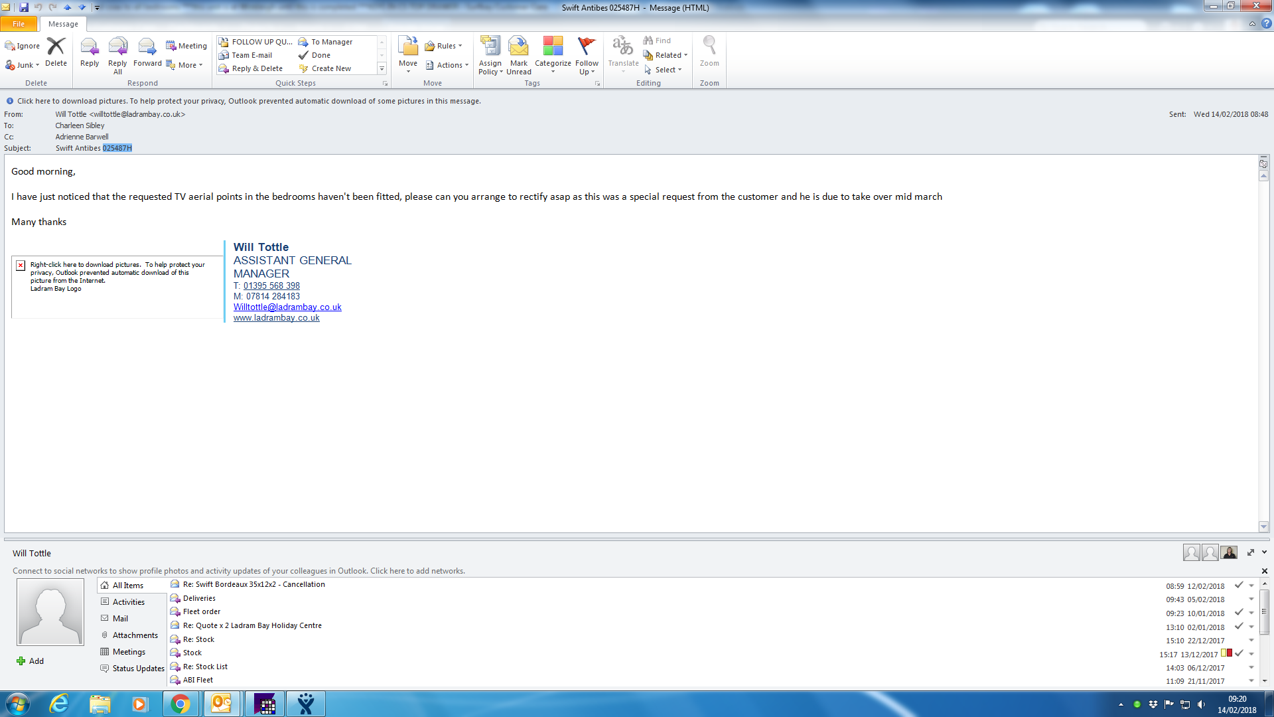The width and height of the screenshot is (1274, 717).
Task: Toggle the people pane expand arrow icon
Action: pos(1251,552)
